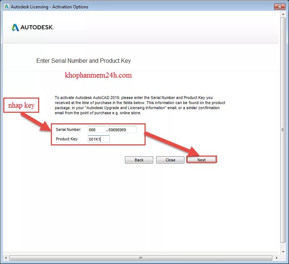
Task: Go Back to the previous step
Action: point(139,160)
